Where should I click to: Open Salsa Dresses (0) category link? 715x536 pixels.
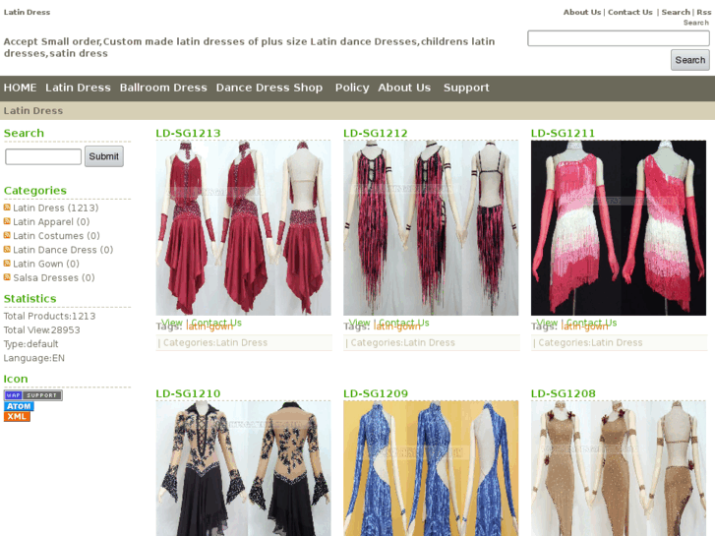pyautogui.click(x=54, y=277)
